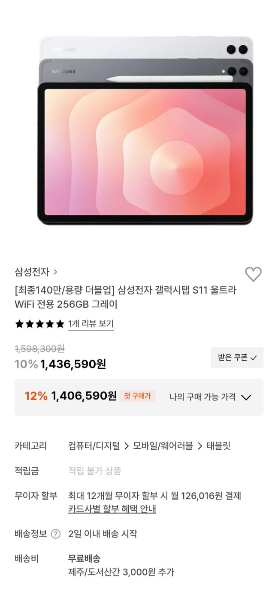Open the 태블릿 category breadcrumb
Image resolution: width=278 pixels, height=595 pixels.
[x=218, y=446]
